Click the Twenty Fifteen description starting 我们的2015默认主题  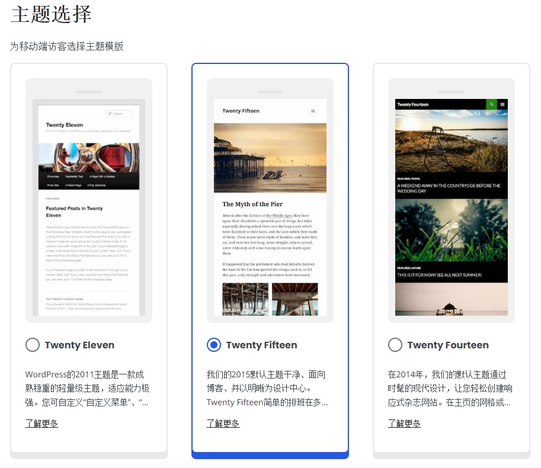coord(267,389)
